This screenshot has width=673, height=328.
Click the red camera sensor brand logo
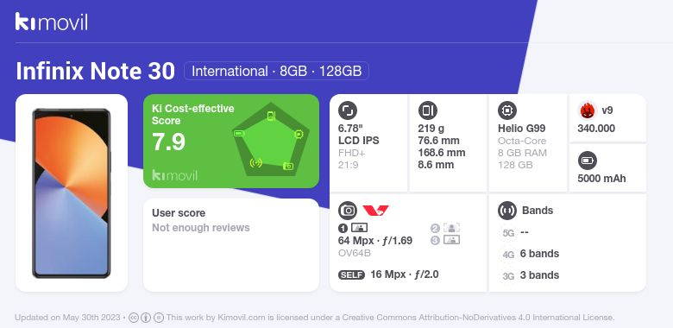(x=375, y=211)
